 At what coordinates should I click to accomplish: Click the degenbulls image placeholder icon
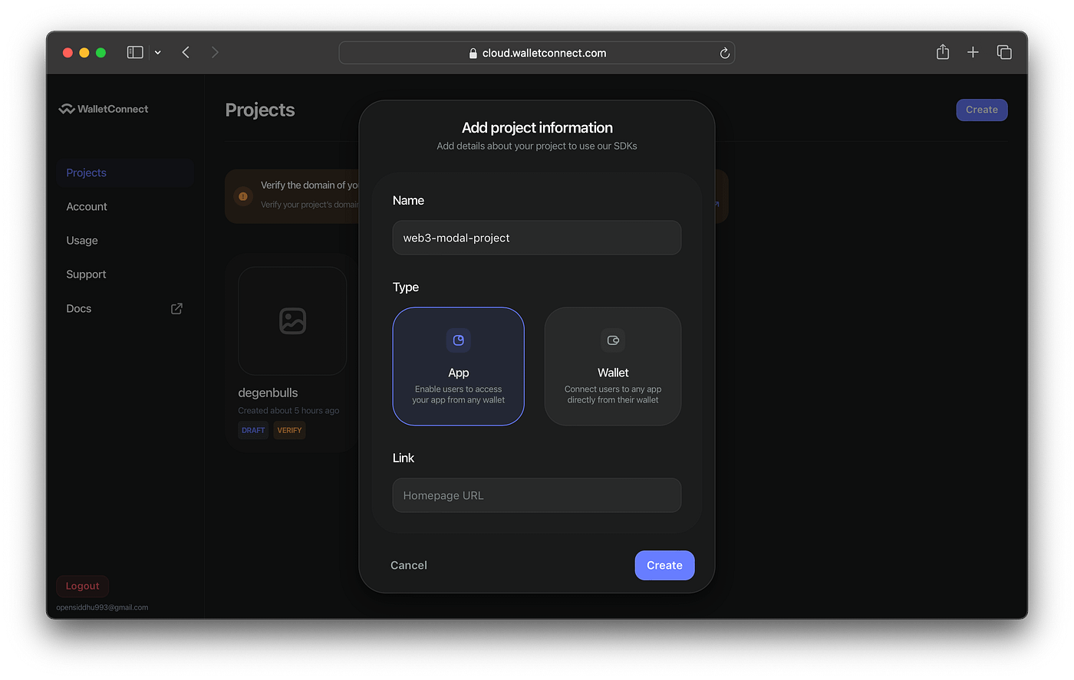click(x=292, y=320)
